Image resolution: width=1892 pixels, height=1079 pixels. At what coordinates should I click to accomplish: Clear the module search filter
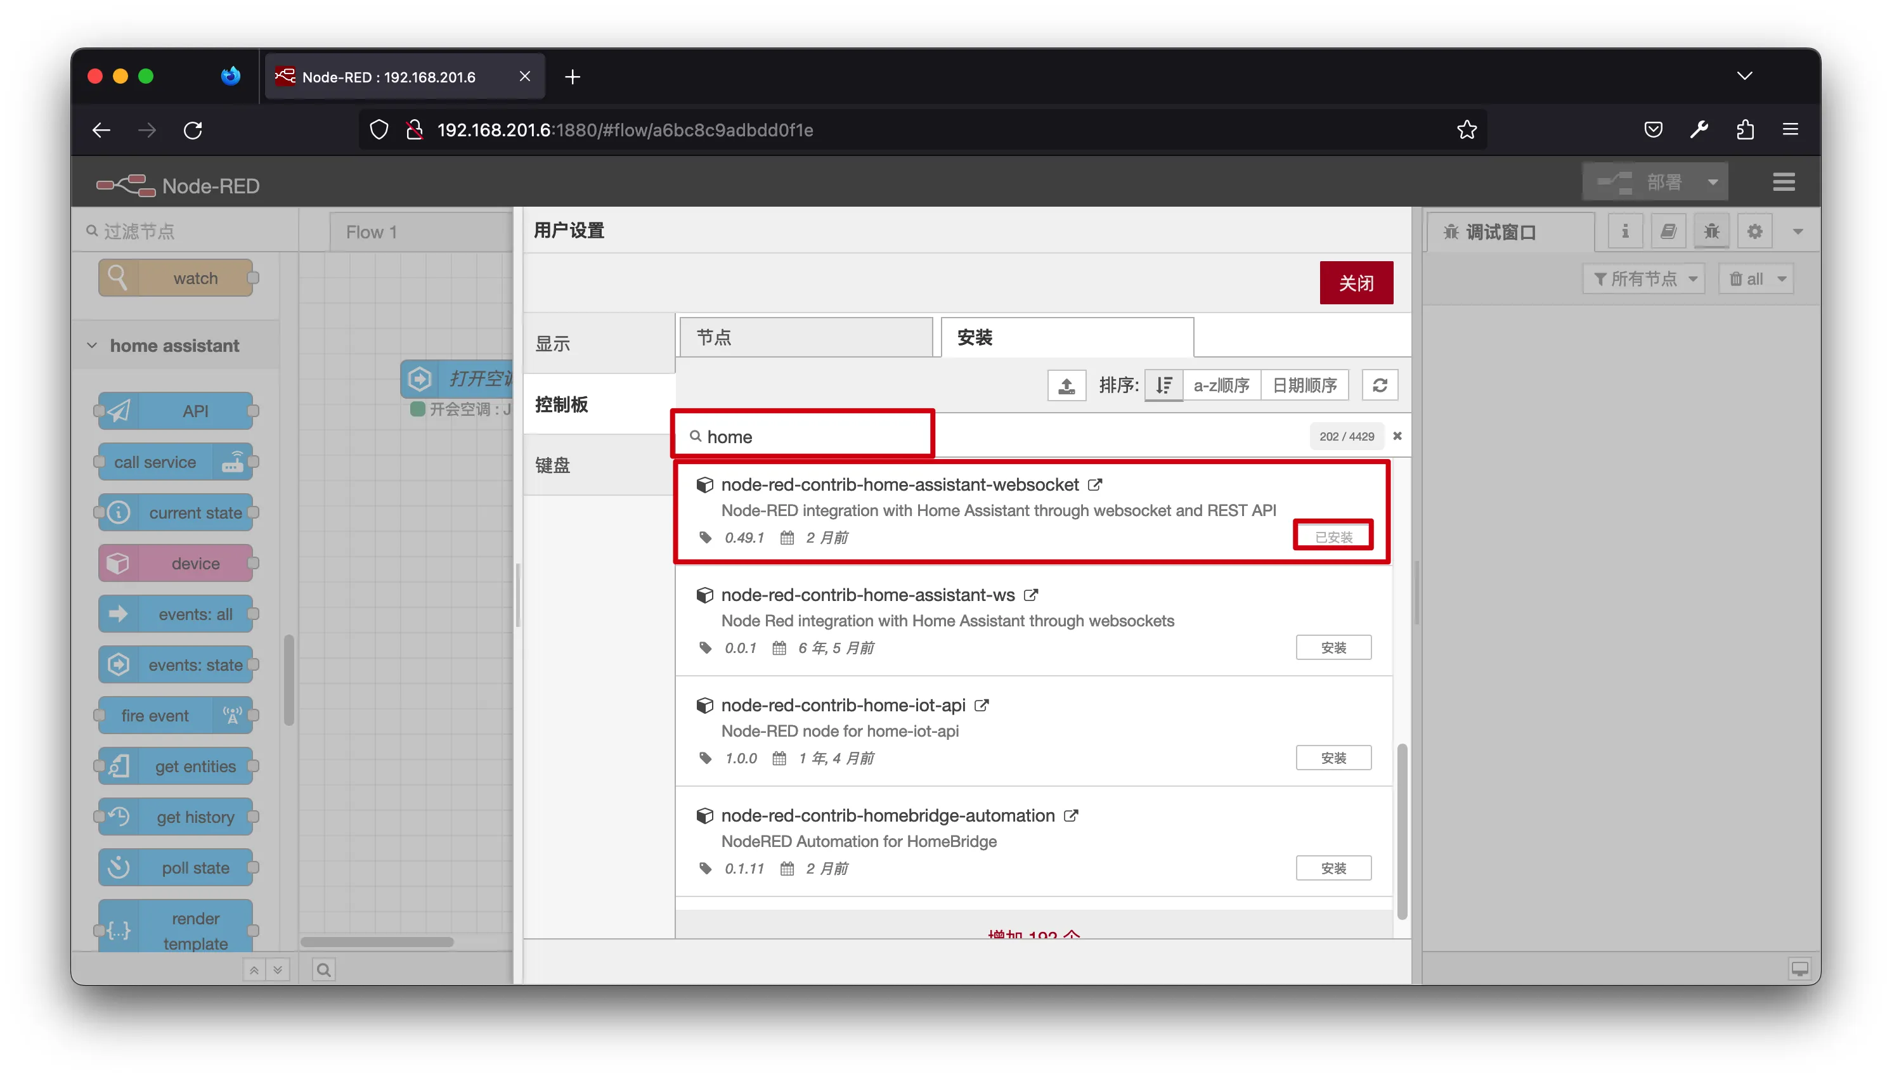pyautogui.click(x=1397, y=436)
